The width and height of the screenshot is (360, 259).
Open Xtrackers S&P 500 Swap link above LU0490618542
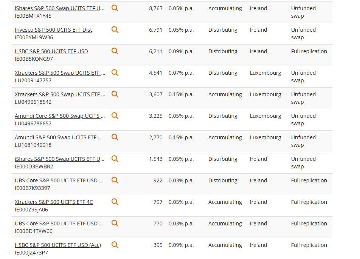60,94
